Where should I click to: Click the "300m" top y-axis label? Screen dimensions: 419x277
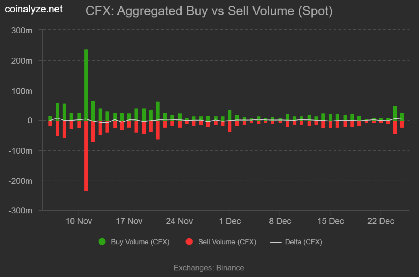pyautogui.click(x=22, y=31)
